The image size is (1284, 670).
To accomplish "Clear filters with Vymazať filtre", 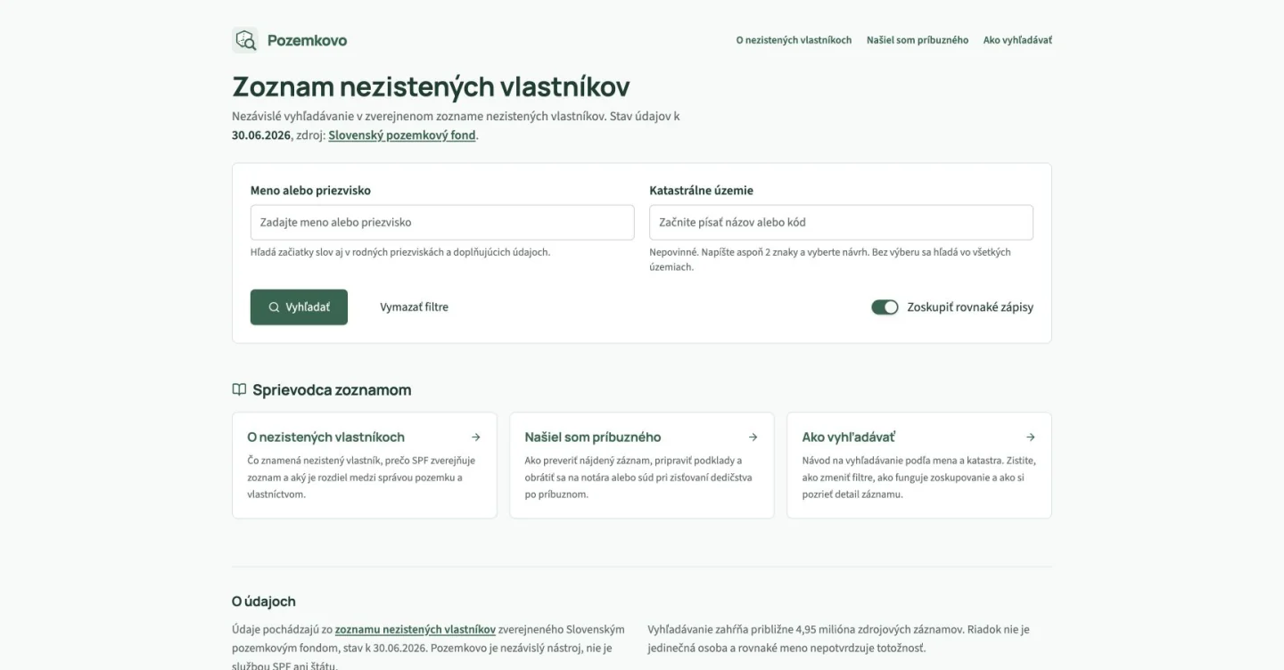I will pos(414,307).
